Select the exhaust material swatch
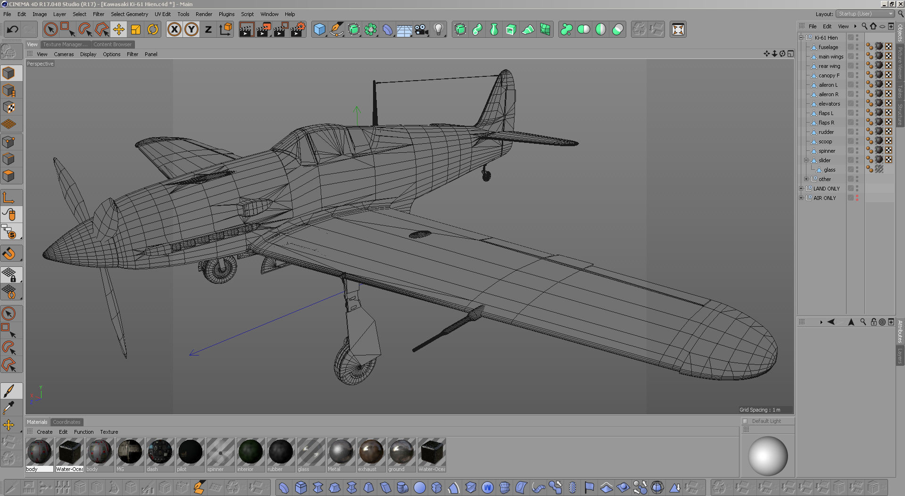This screenshot has height=496, width=905. coord(371,452)
